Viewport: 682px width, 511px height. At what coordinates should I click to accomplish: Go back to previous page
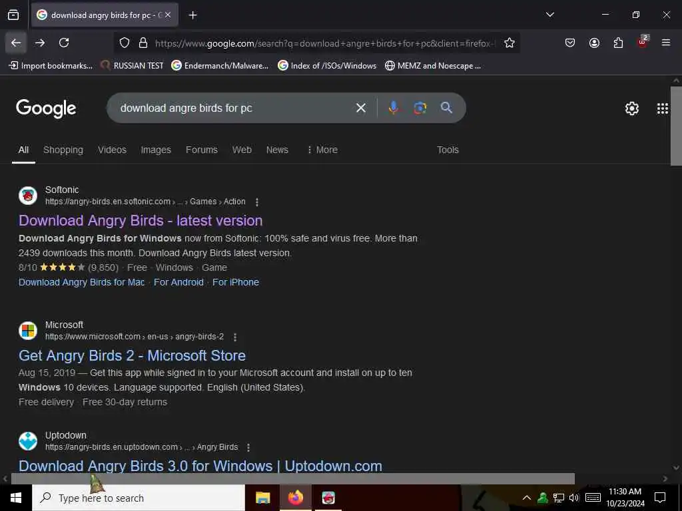pos(16,43)
